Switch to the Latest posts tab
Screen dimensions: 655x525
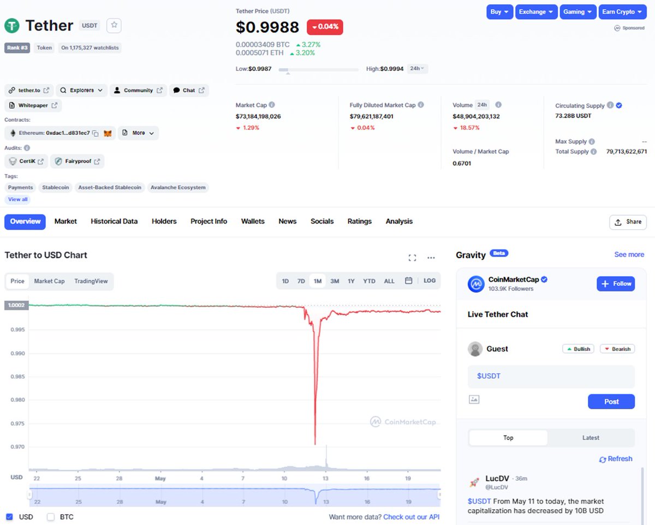point(591,438)
